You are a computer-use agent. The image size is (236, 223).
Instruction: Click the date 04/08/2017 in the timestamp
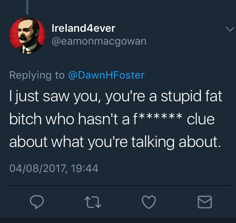(37, 168)
